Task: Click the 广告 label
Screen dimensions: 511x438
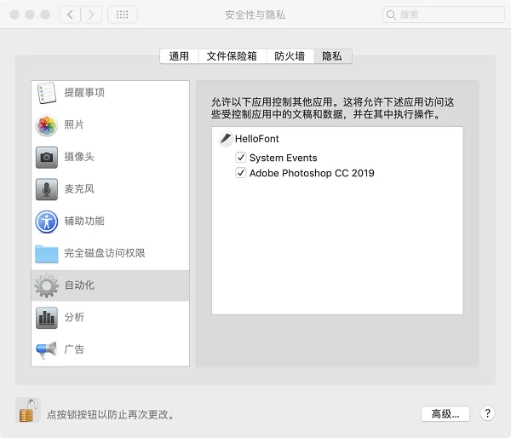Action: coord(74,349)
